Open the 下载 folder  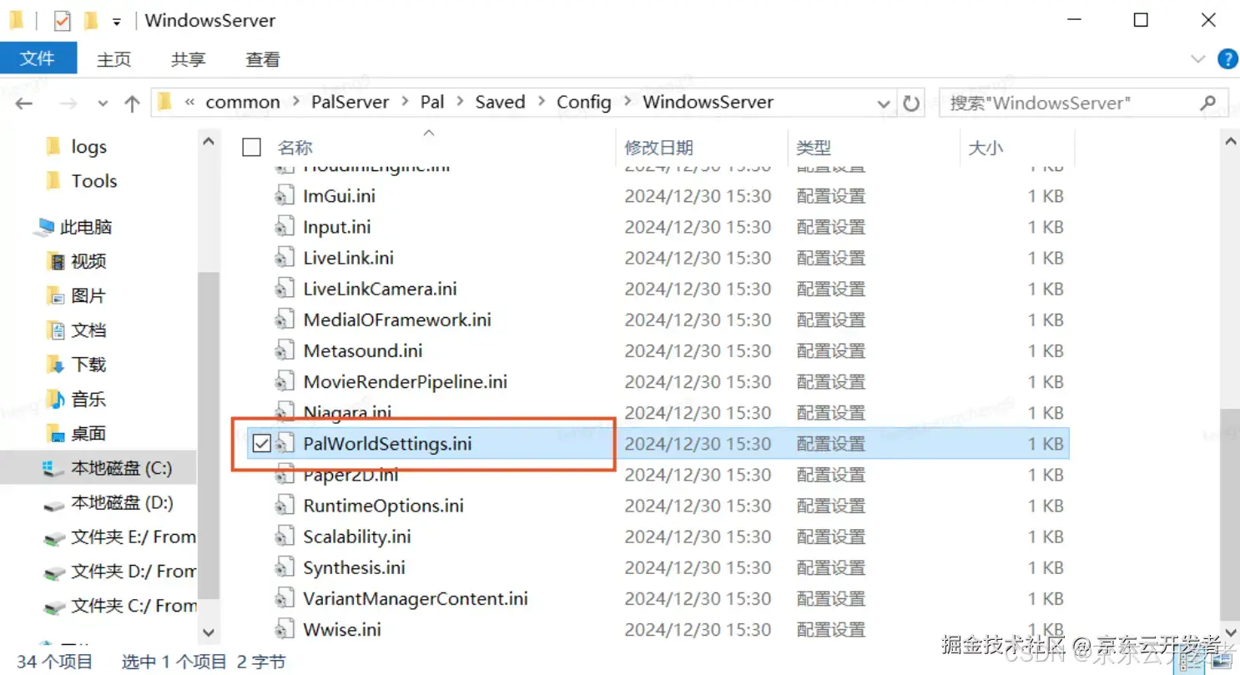pyautogui.click(x=76, y=365)
